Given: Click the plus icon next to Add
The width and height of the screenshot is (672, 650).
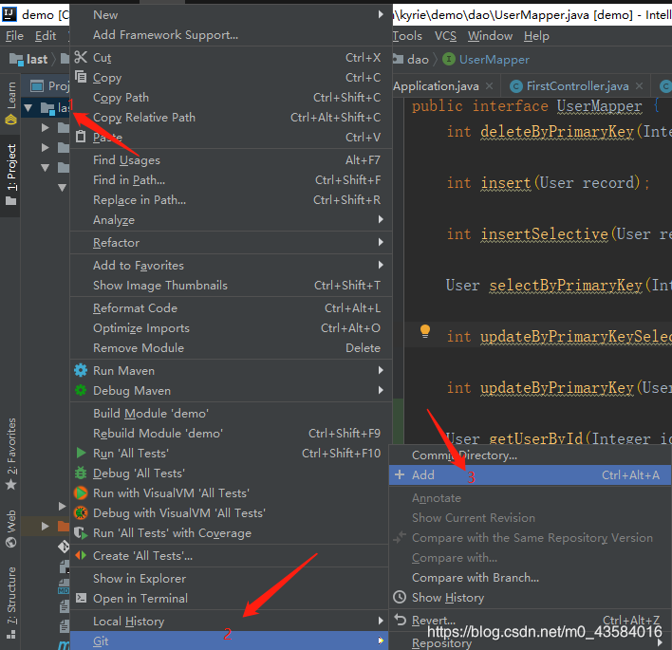Looking at the screenshot, I should (x=400, y=474).
